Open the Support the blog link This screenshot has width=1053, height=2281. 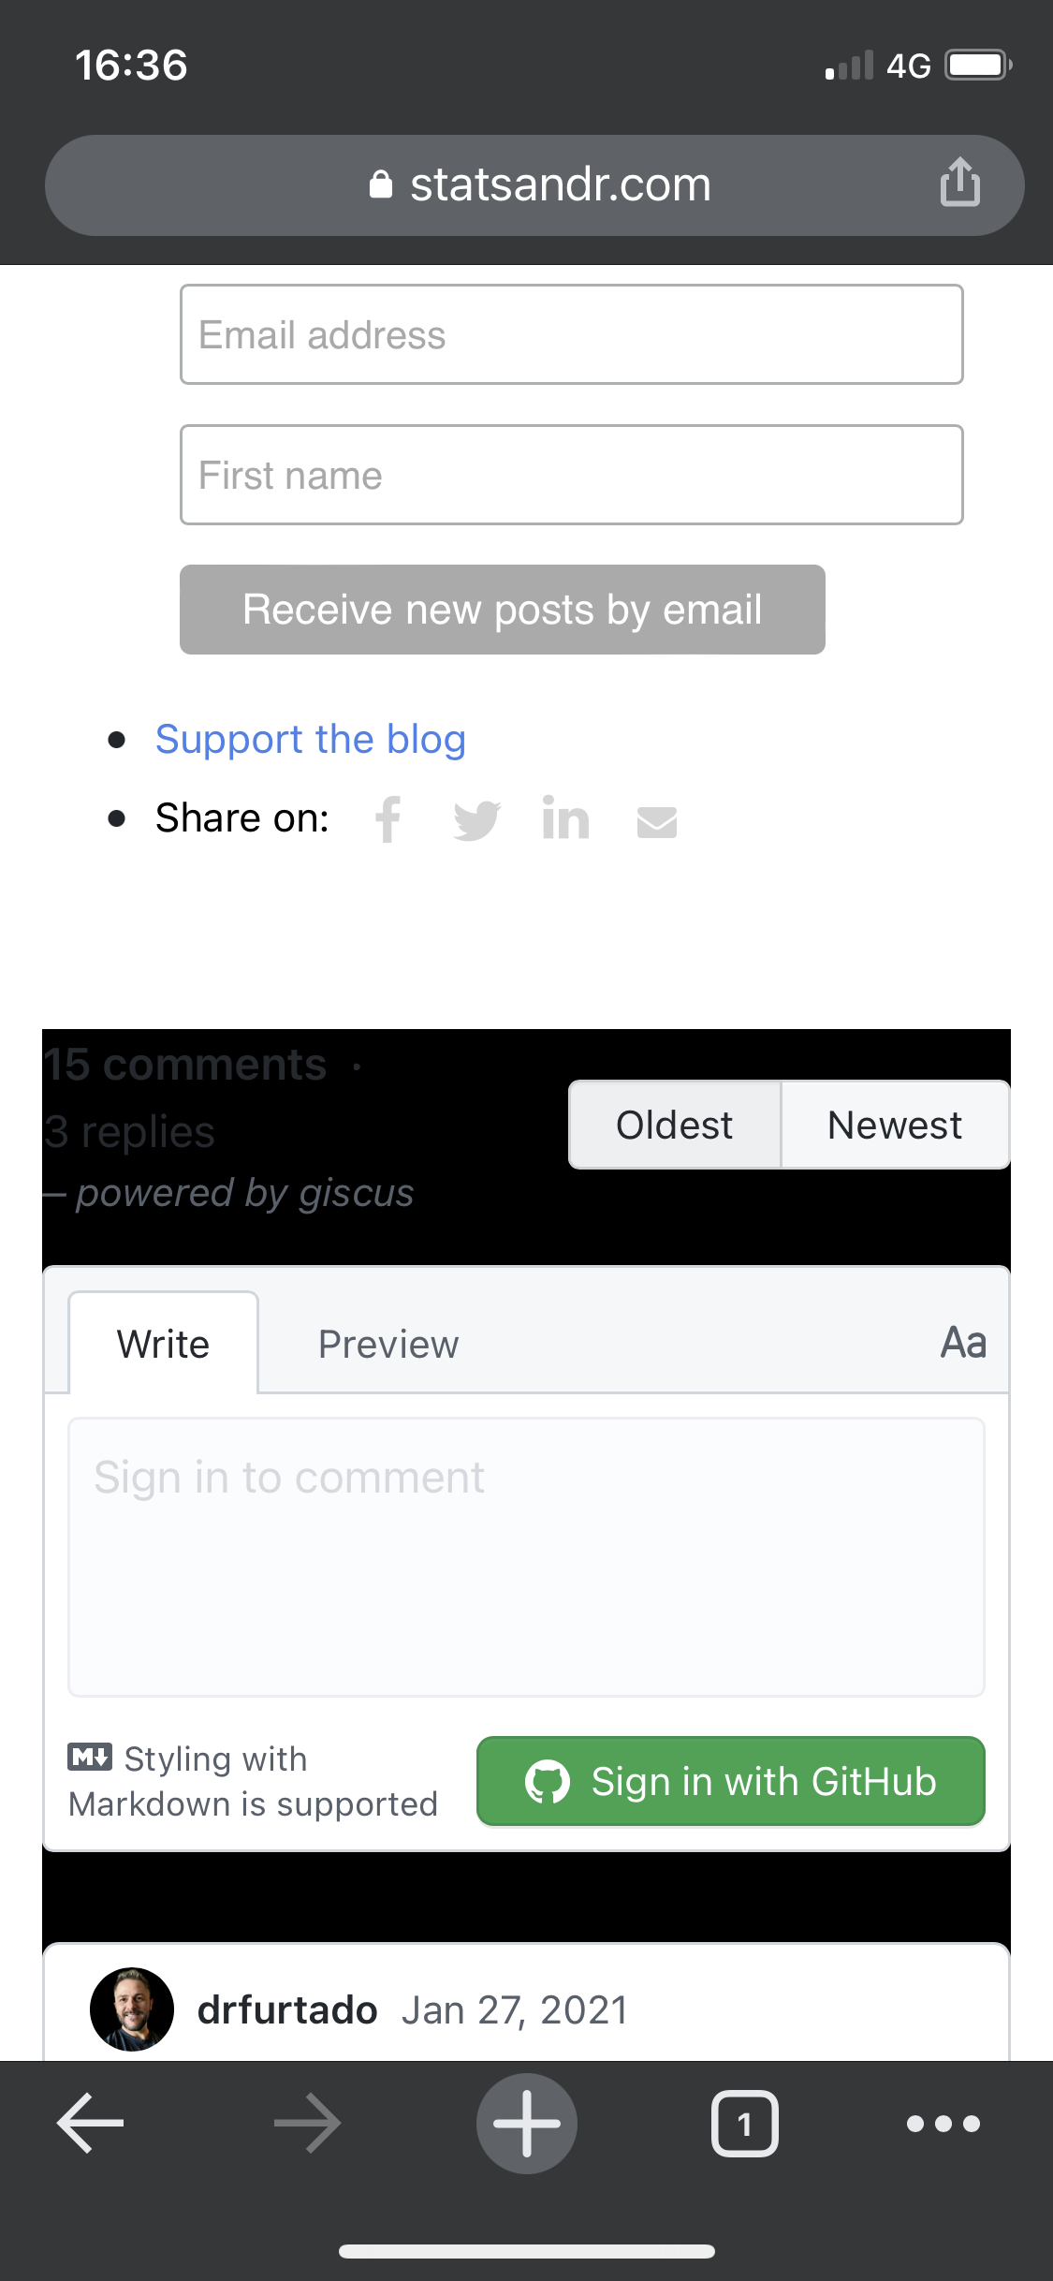tap(311, 739)
